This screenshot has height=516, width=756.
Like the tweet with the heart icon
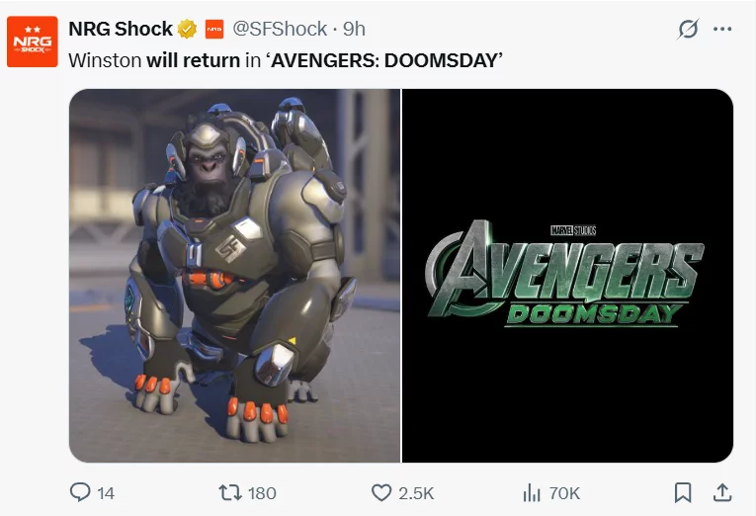[381, 493]
